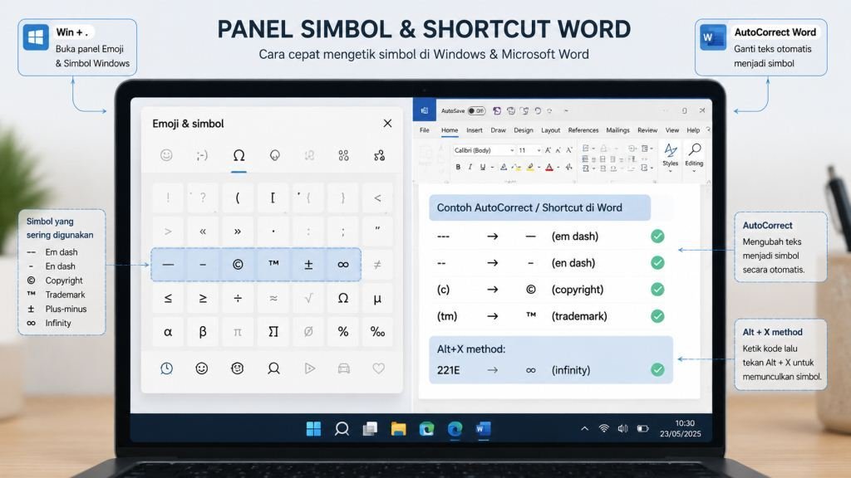Switch to the Omega symbols tab in emoji panel

239,155
